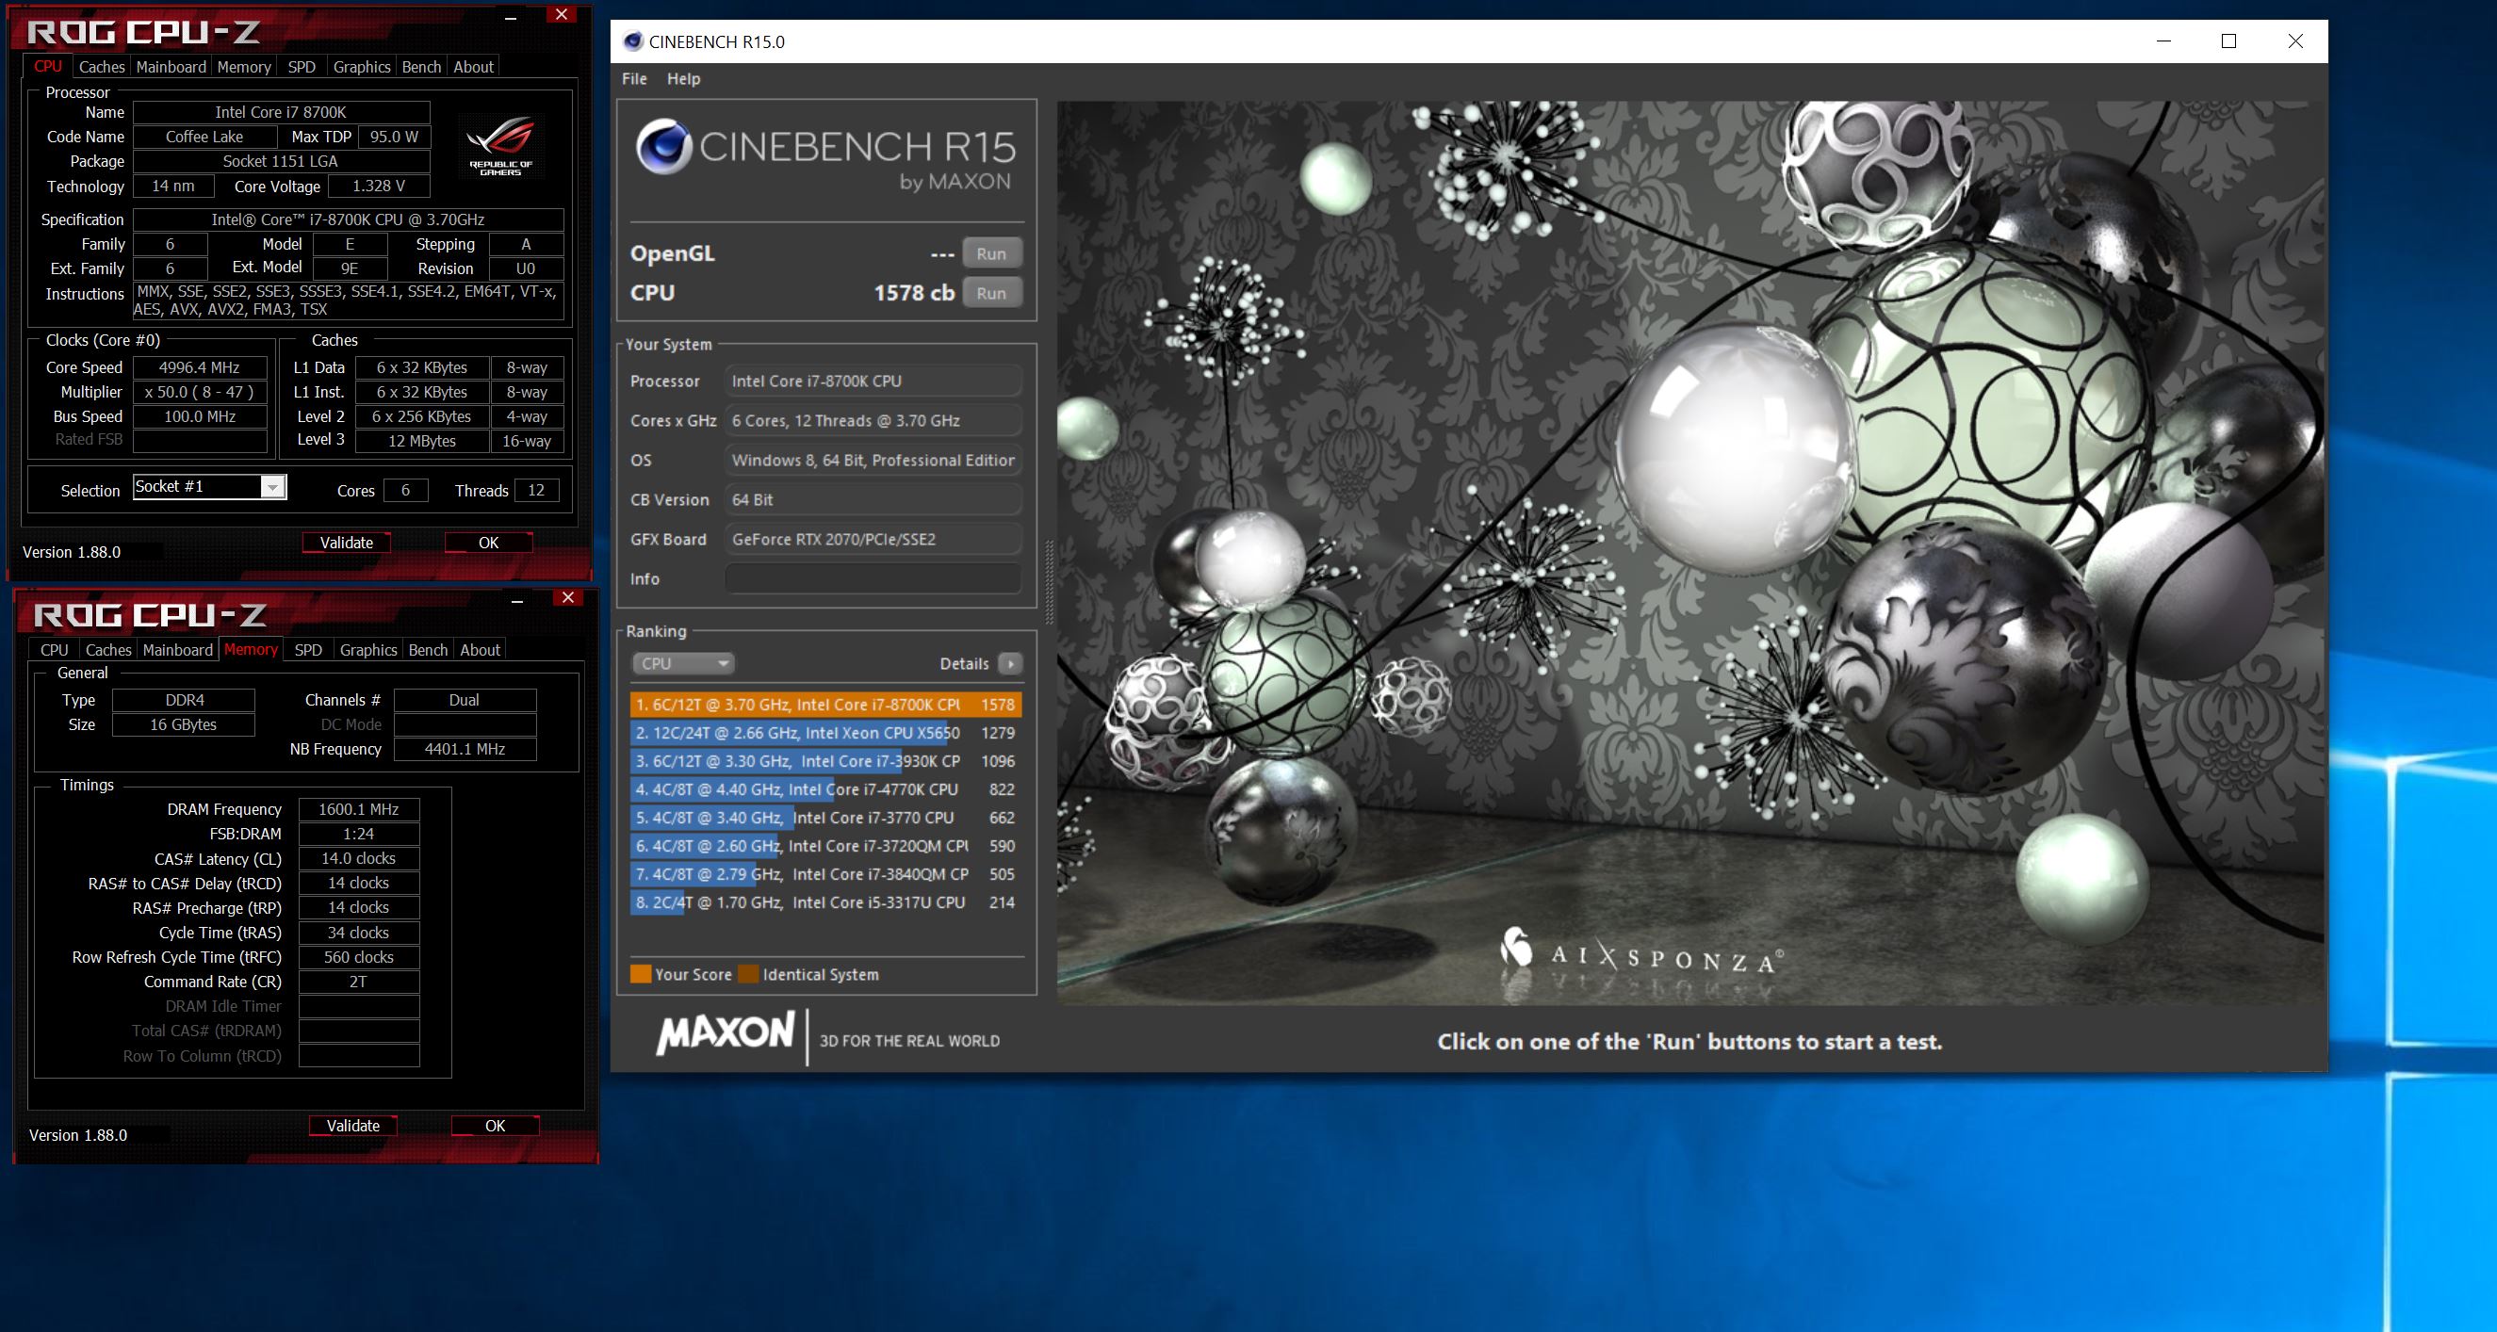Click OK in Memory CPU-Z window
Viewport: 2497px width, 1332px height.
click(x=496, y=1126)
